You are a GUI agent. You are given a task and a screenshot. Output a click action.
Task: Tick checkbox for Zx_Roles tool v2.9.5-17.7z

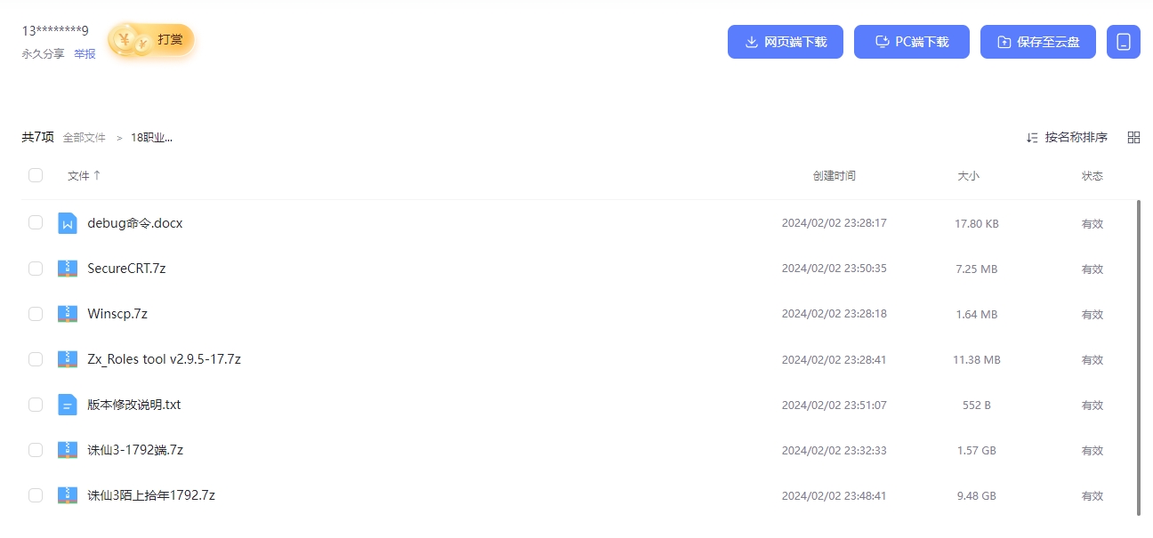36,358
